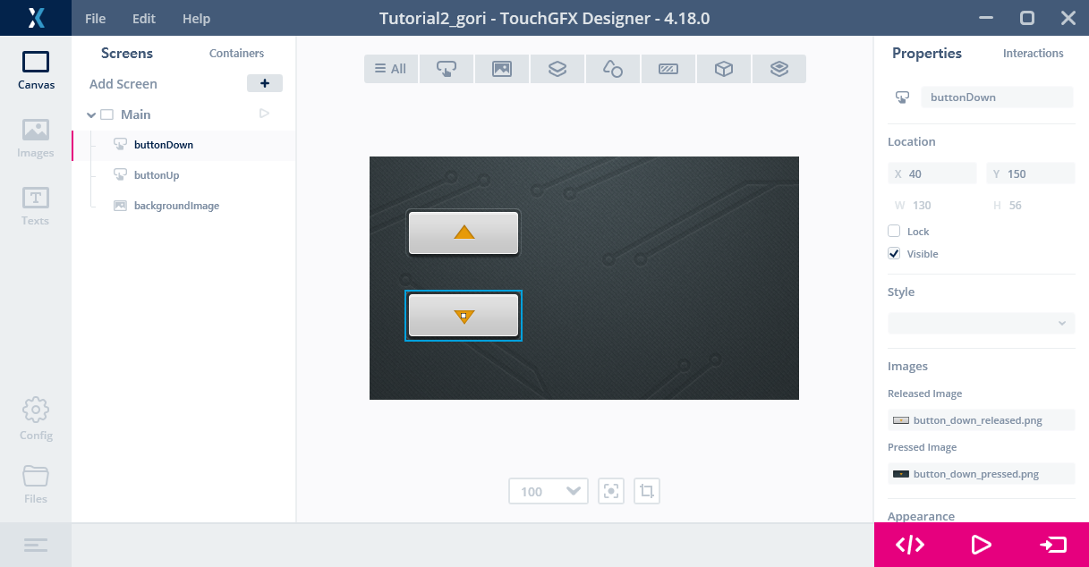Open the Style dropdown
The height and width of the screenshot is (567, 1089).
[x=981, y=323]
